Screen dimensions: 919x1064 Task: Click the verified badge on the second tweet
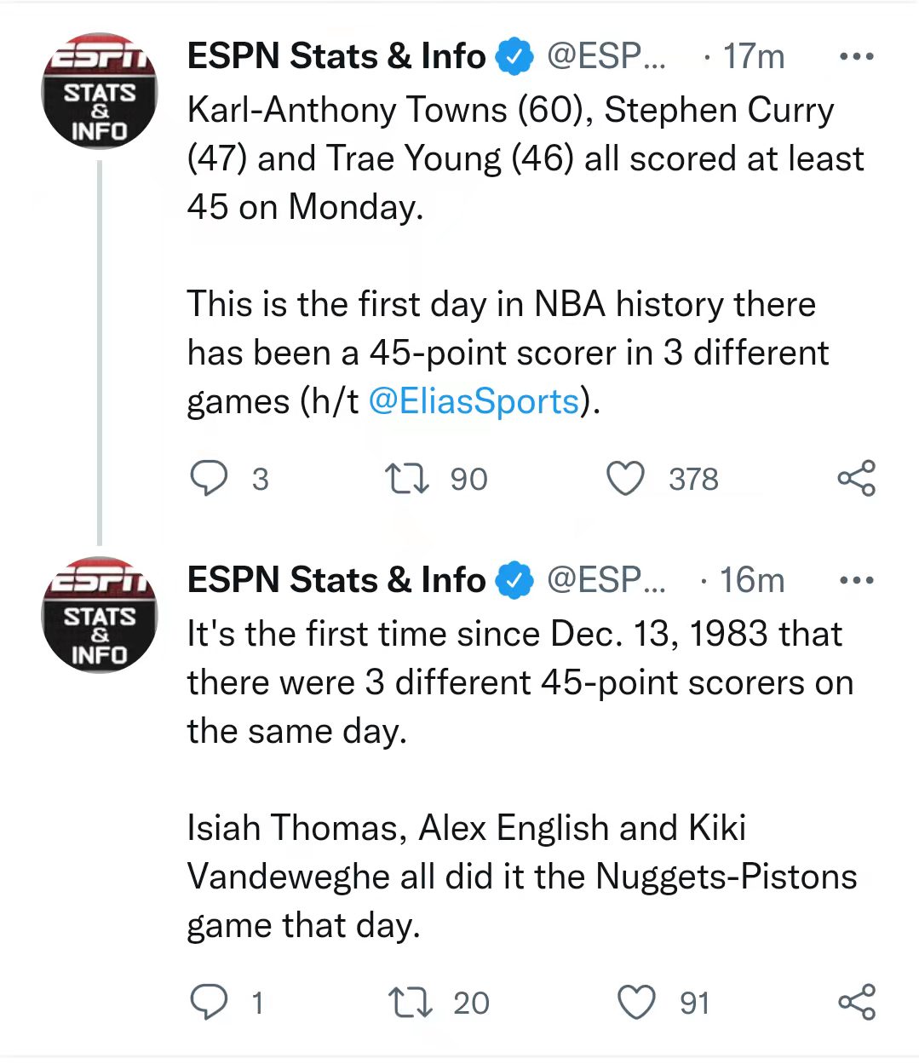coord(514,581)
